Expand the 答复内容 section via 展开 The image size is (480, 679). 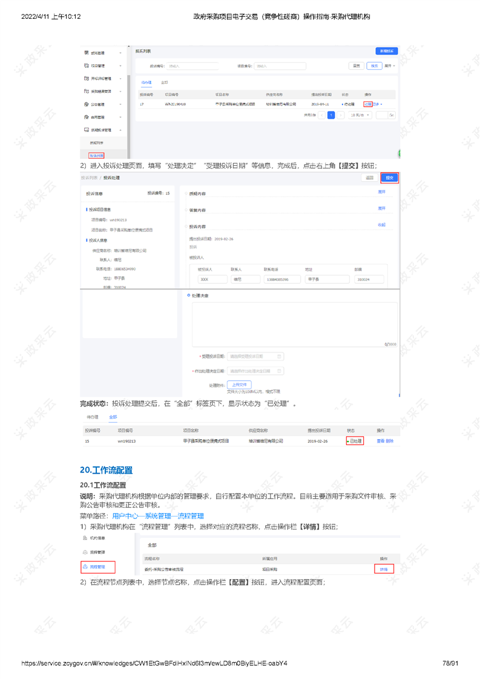point(381,208)
